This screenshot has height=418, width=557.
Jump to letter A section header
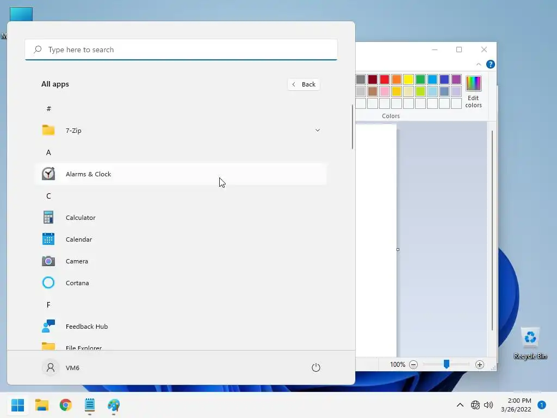[48, 152]
